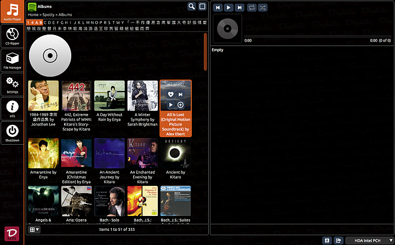Open the player settings icon in bottom bar
This screenshot has height=245, width=395.
click(x=327, y=241)
